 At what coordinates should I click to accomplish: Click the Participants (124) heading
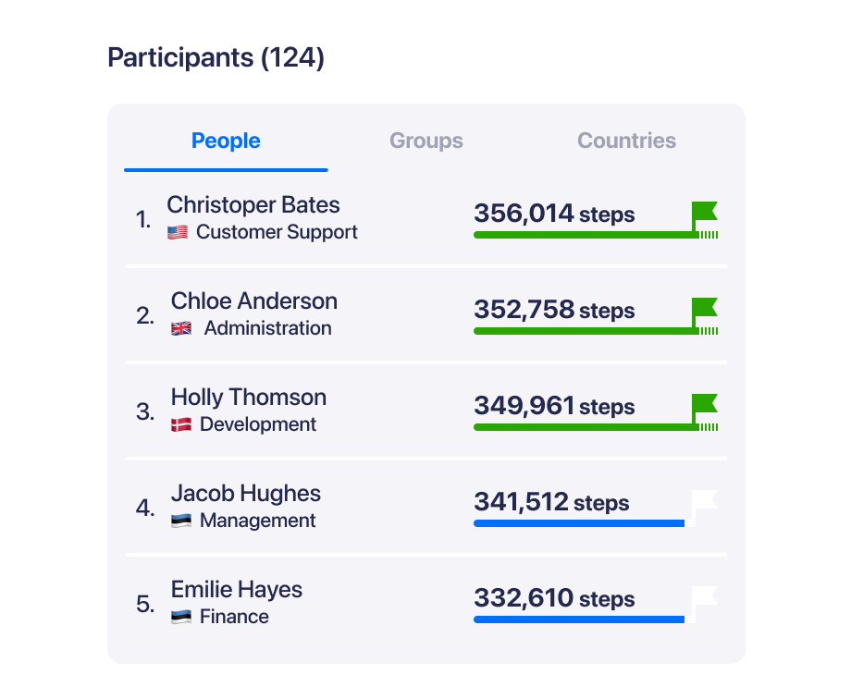click(x=216, y=57)
